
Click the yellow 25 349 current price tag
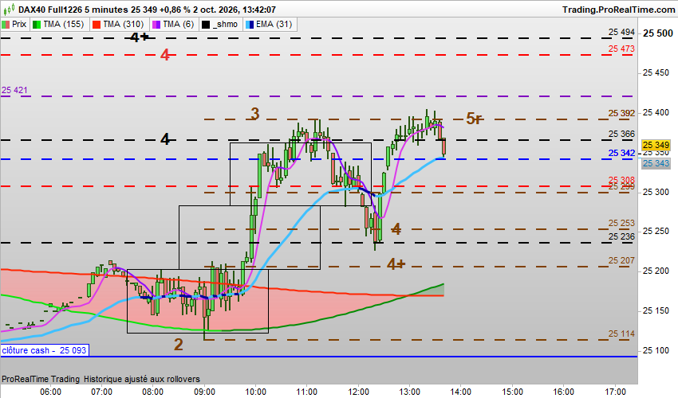click(x=656, y=145)
